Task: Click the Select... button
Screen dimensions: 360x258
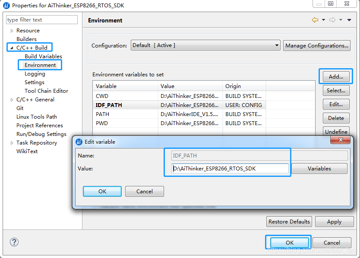Action: tap(336, 90)
